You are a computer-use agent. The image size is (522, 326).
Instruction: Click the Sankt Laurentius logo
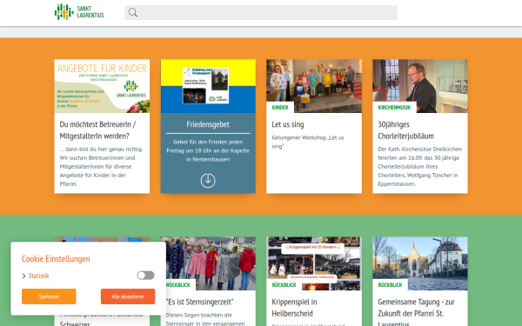79,12
